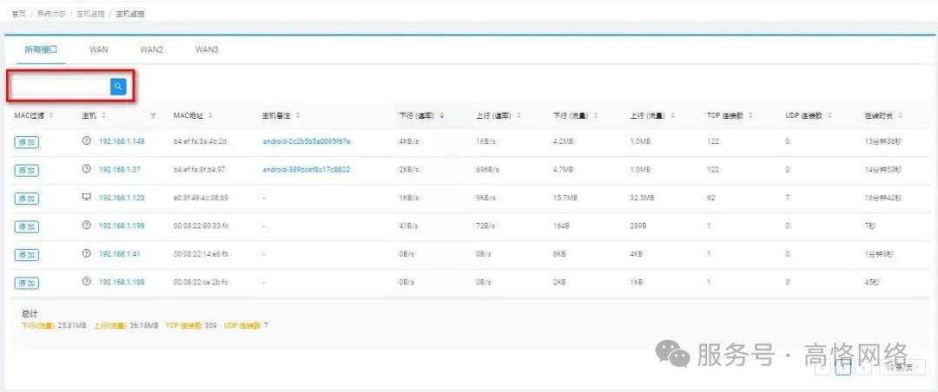Click unknown-device icon beside 192.168.1.196
The image size is (938, 392).
point(86,225)
